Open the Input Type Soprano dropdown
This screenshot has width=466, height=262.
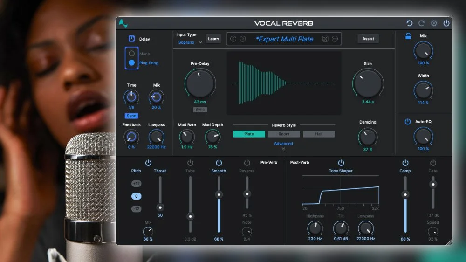[190, 42]
